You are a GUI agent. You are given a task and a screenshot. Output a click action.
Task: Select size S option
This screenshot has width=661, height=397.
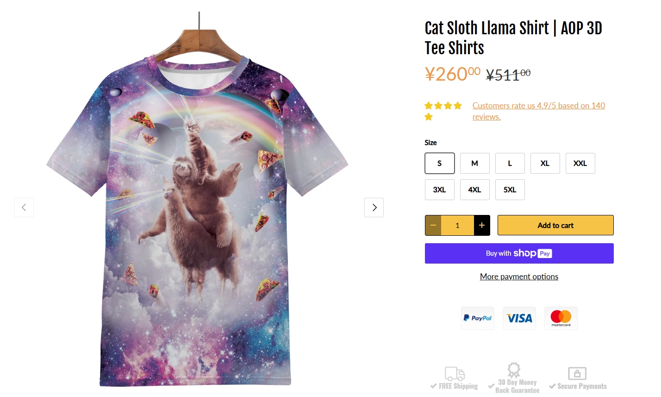coord(440,163)
